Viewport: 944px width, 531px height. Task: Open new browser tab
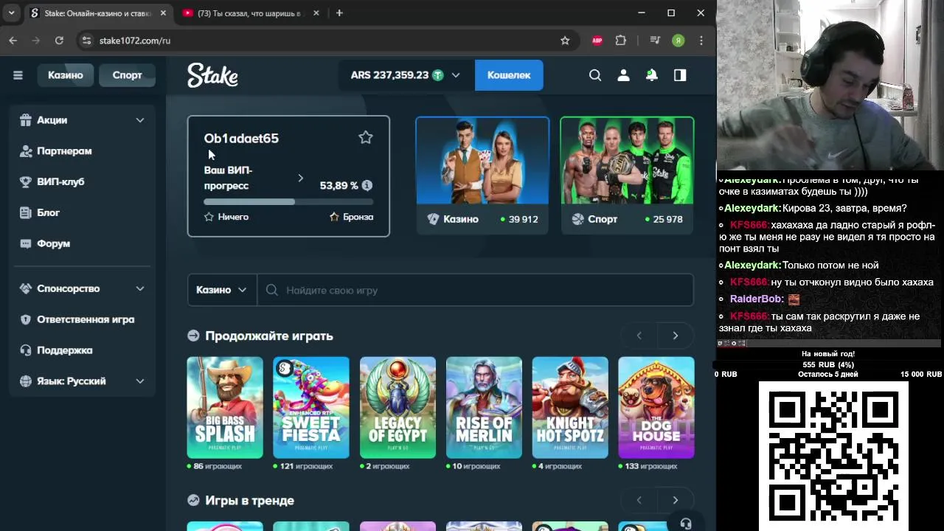coord(339,13)
